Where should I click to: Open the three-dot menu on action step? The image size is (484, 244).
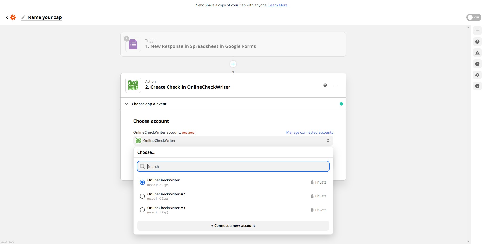336,85
